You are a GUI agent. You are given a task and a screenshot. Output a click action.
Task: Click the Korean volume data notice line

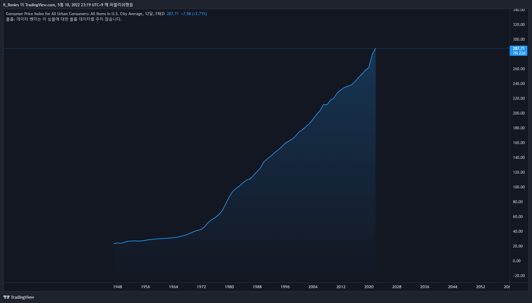[x=64, y=19]
